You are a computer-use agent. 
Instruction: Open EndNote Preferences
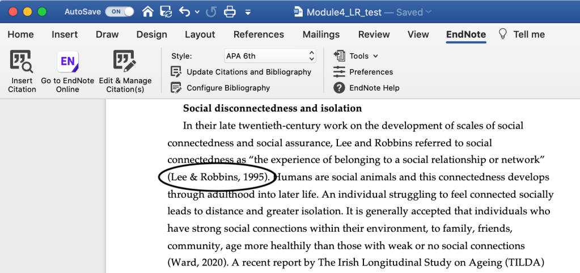tap(371, 72)
